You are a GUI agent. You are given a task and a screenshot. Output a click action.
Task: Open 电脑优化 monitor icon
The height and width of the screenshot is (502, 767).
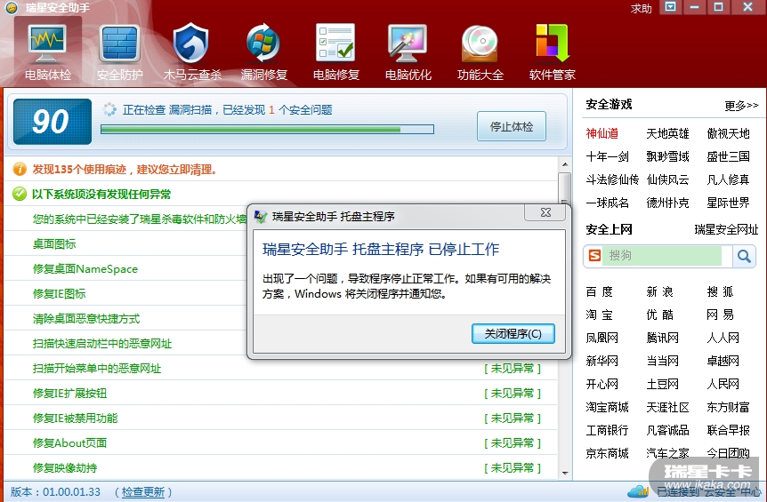(x=408, y=43)
